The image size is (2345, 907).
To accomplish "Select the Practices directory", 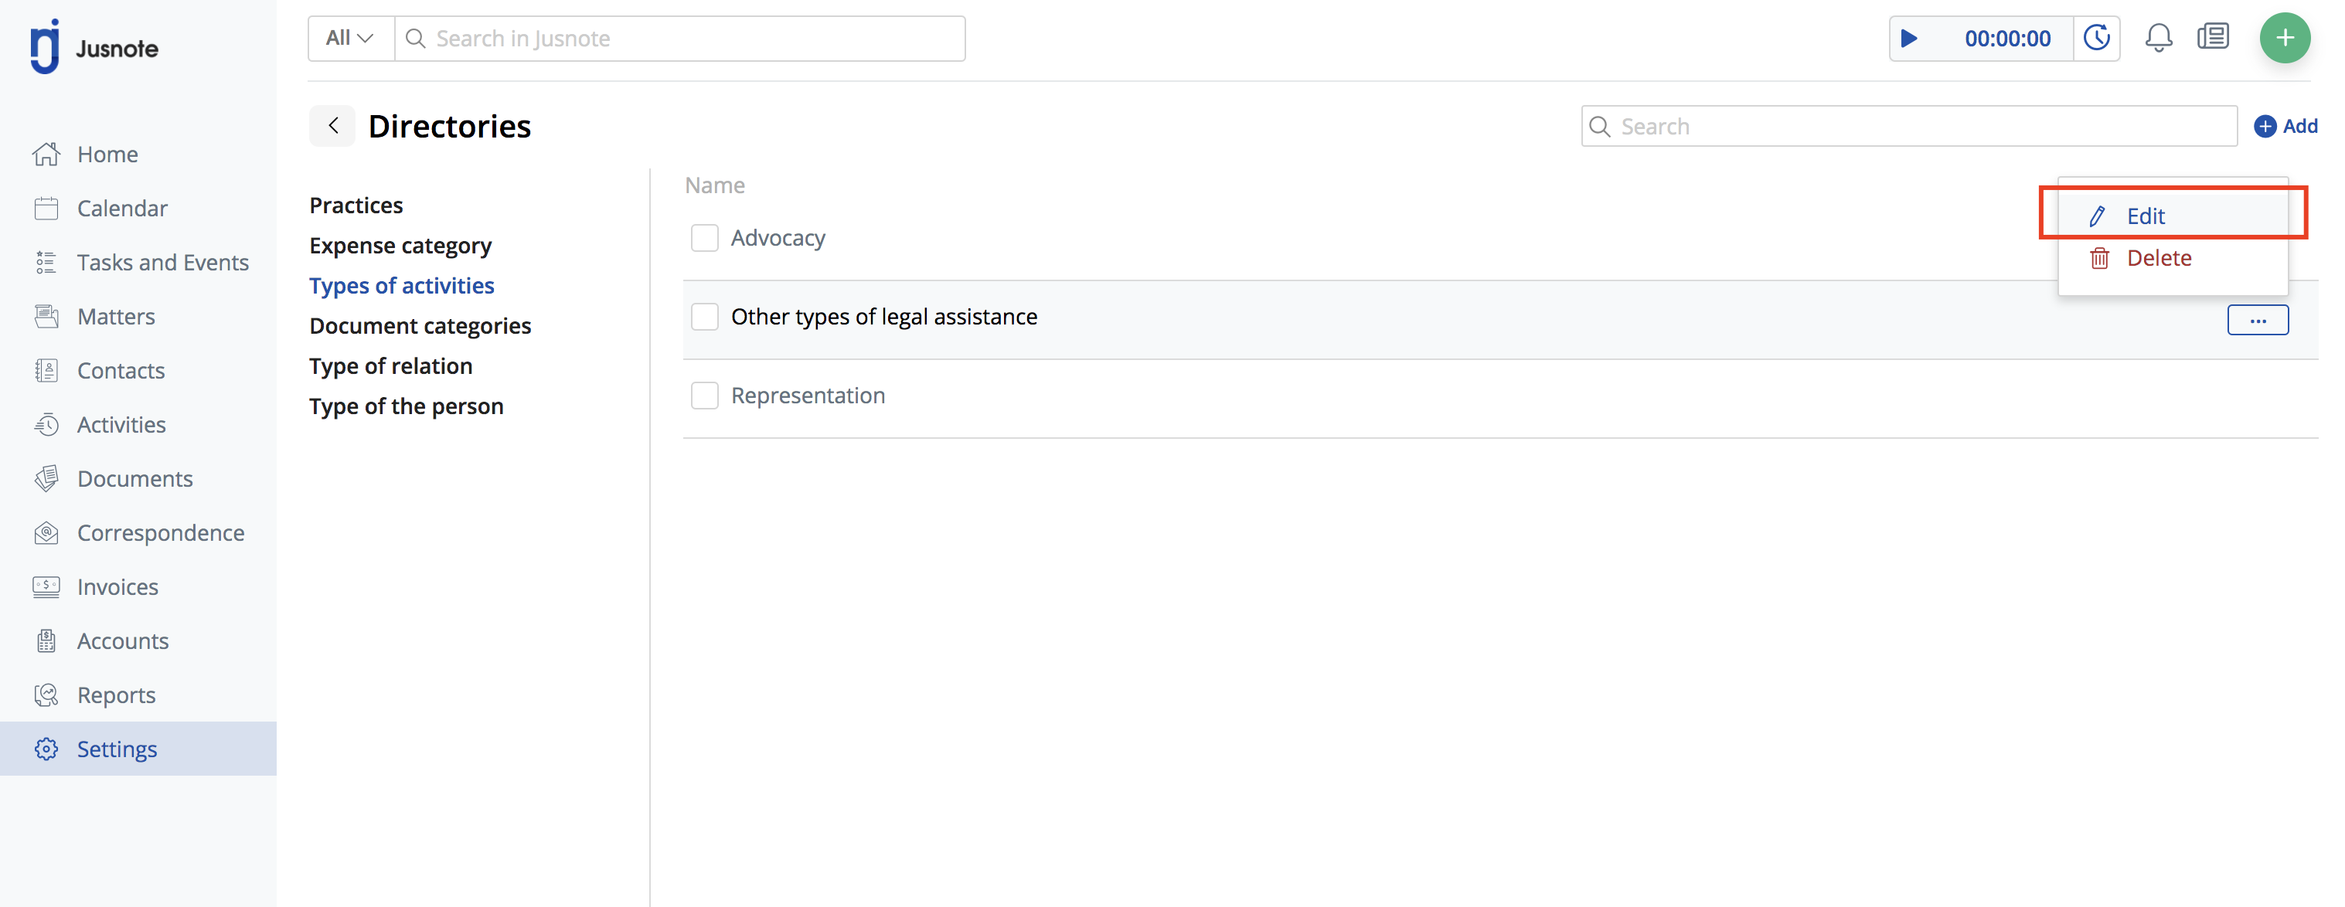I will pos(356,206).
